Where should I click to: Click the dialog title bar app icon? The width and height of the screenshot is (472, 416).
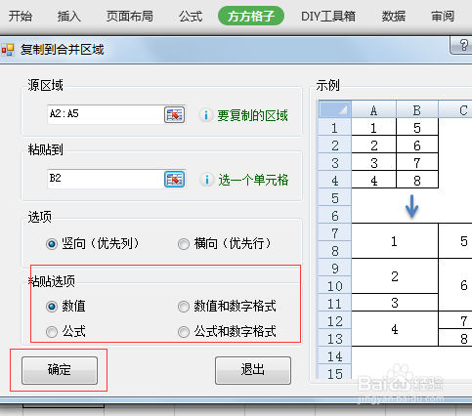tap(8, 50)
